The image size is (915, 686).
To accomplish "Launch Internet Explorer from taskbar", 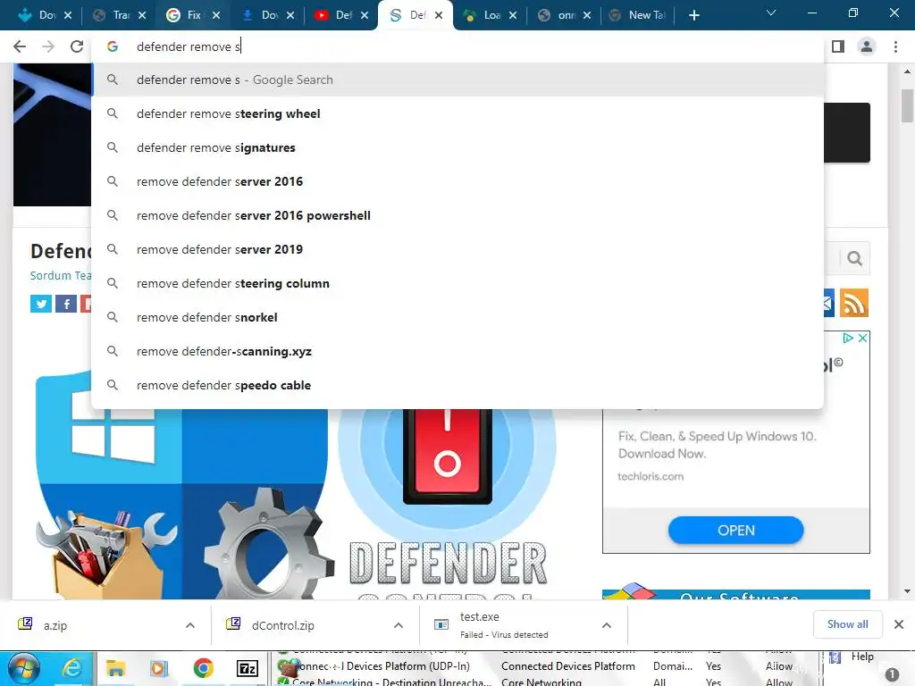I will (71, 668).
